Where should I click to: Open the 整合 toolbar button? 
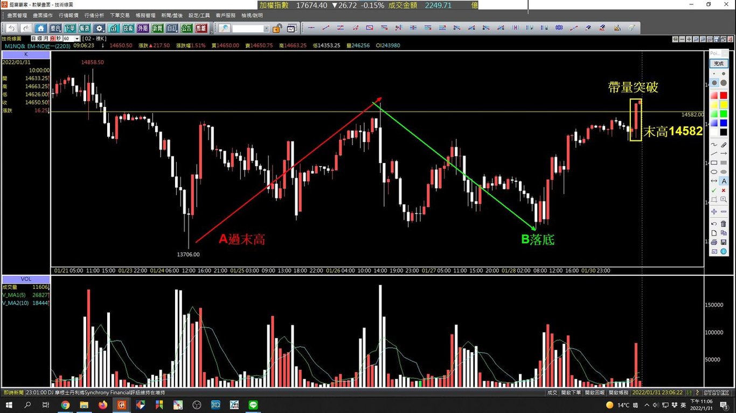coord(55,28)
